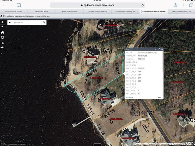Click the Zoom to link in popup
Viewport: 195px width, 146px height.
coord(129,97)
